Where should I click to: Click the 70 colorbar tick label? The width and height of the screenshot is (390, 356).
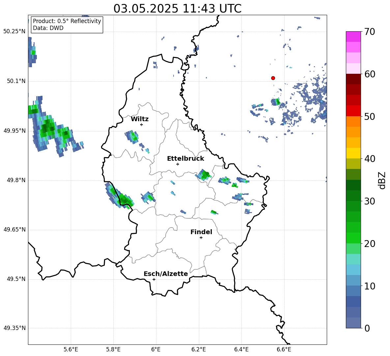[370, 32]
